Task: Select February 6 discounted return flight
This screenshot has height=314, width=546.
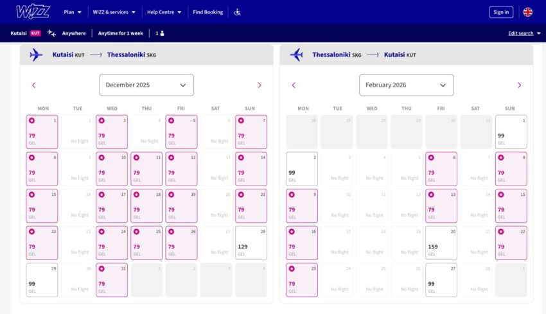Action: click(441, 169)
